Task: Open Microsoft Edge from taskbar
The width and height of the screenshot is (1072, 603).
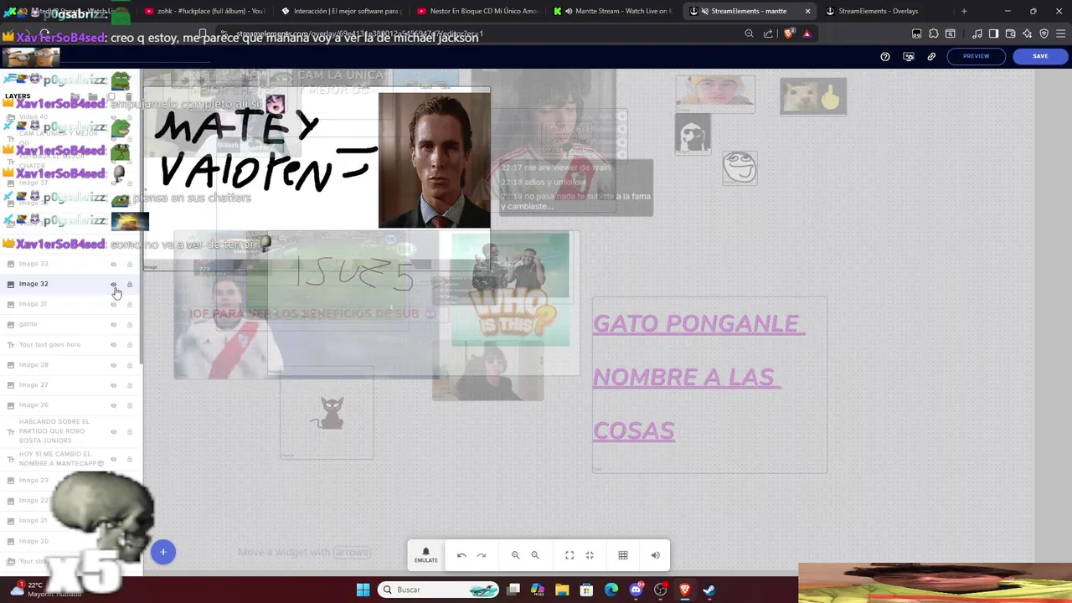Action: [611, 590]
